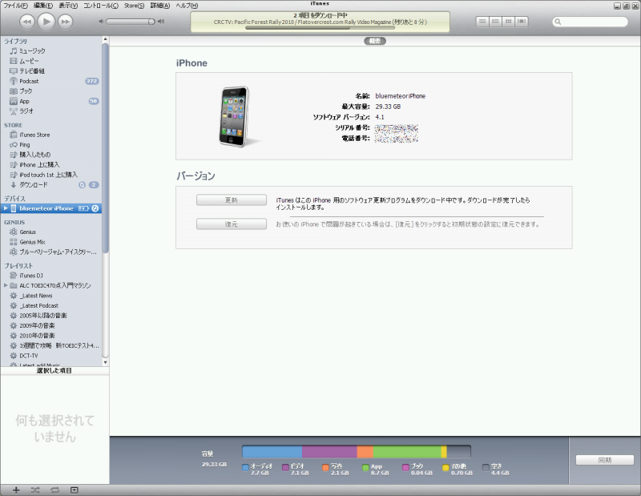Open the 詳細(A) menu
The width and height of the screenshot is (641, 496).
(159, 6)
